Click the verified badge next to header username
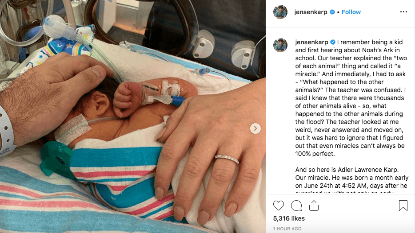 coord(332,12)
